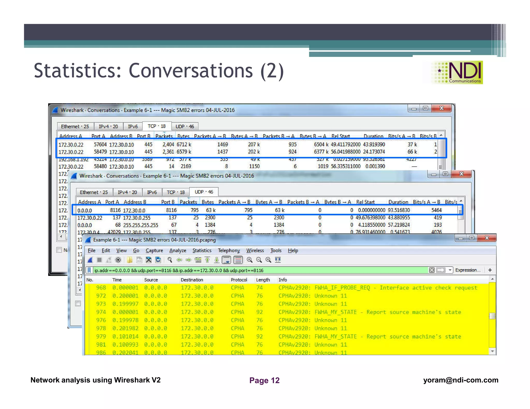530x409 pixels.
Task: Sort packet list by Protocol column
Action: pos(239,280)
